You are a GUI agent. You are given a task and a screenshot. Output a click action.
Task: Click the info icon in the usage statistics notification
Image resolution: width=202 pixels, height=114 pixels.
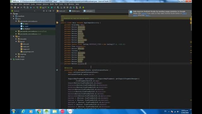(x=131, y=12)
